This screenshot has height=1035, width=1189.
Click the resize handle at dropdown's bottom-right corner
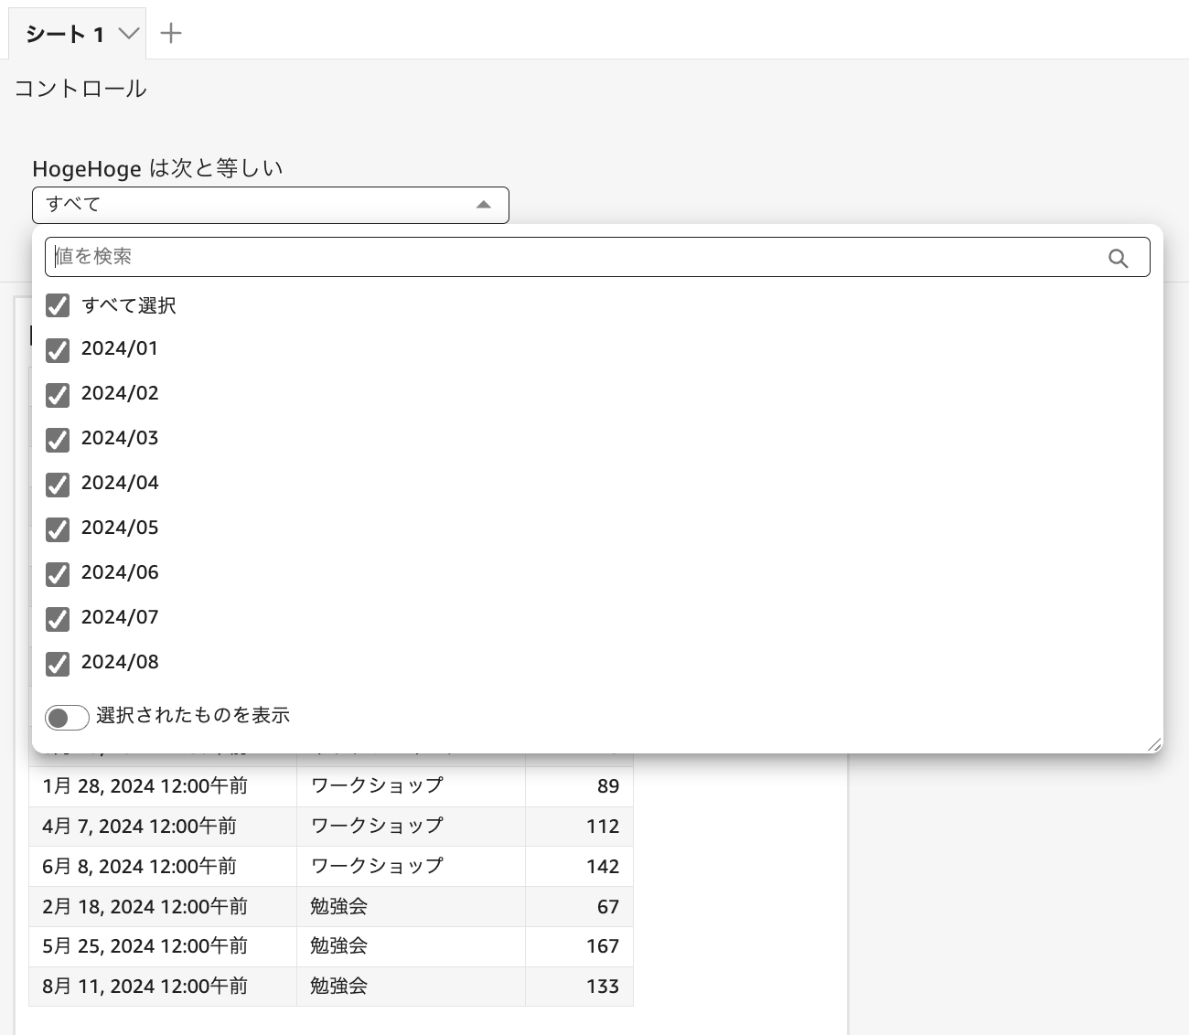(1152, 745)
